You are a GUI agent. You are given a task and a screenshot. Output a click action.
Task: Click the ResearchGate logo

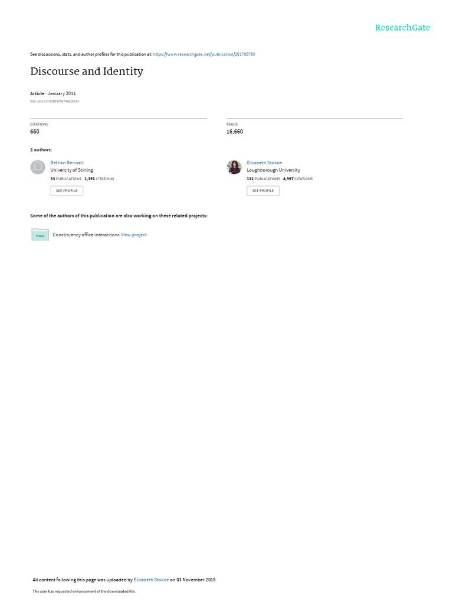(x=402, y=27)
